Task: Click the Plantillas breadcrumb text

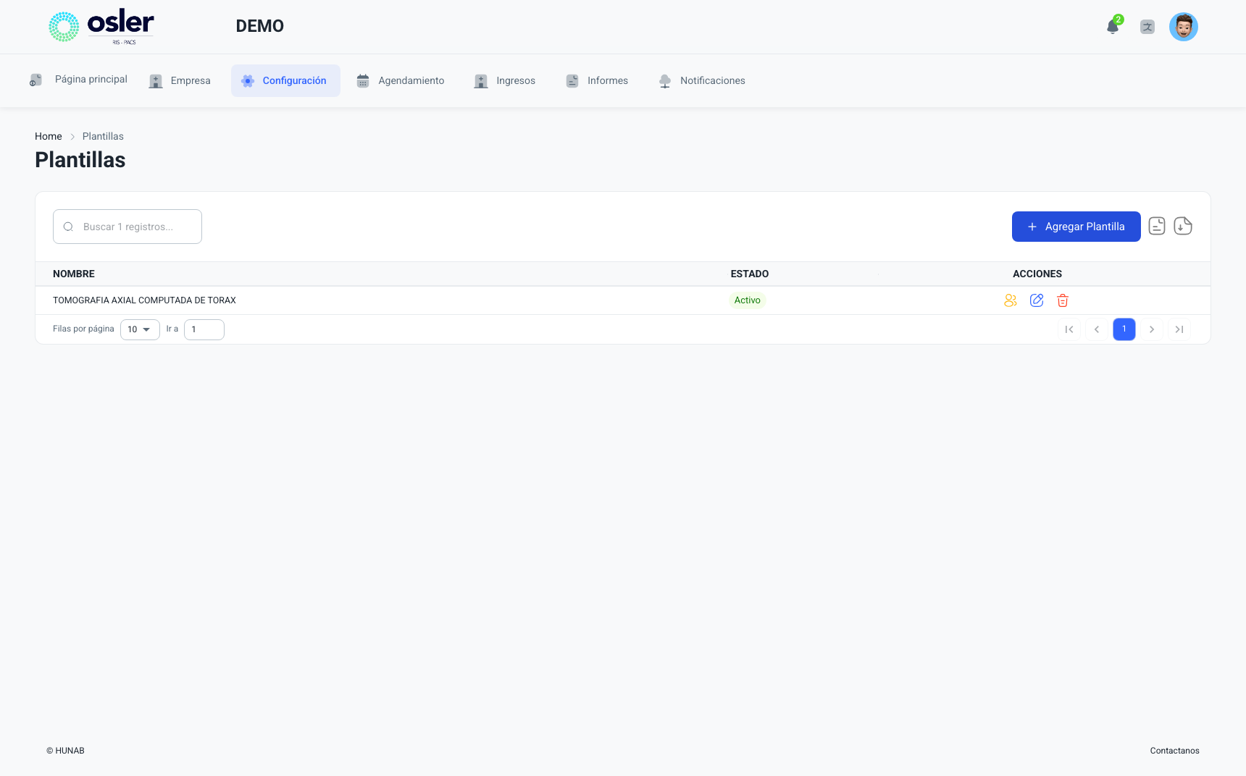Action: [x=103, y=136]
